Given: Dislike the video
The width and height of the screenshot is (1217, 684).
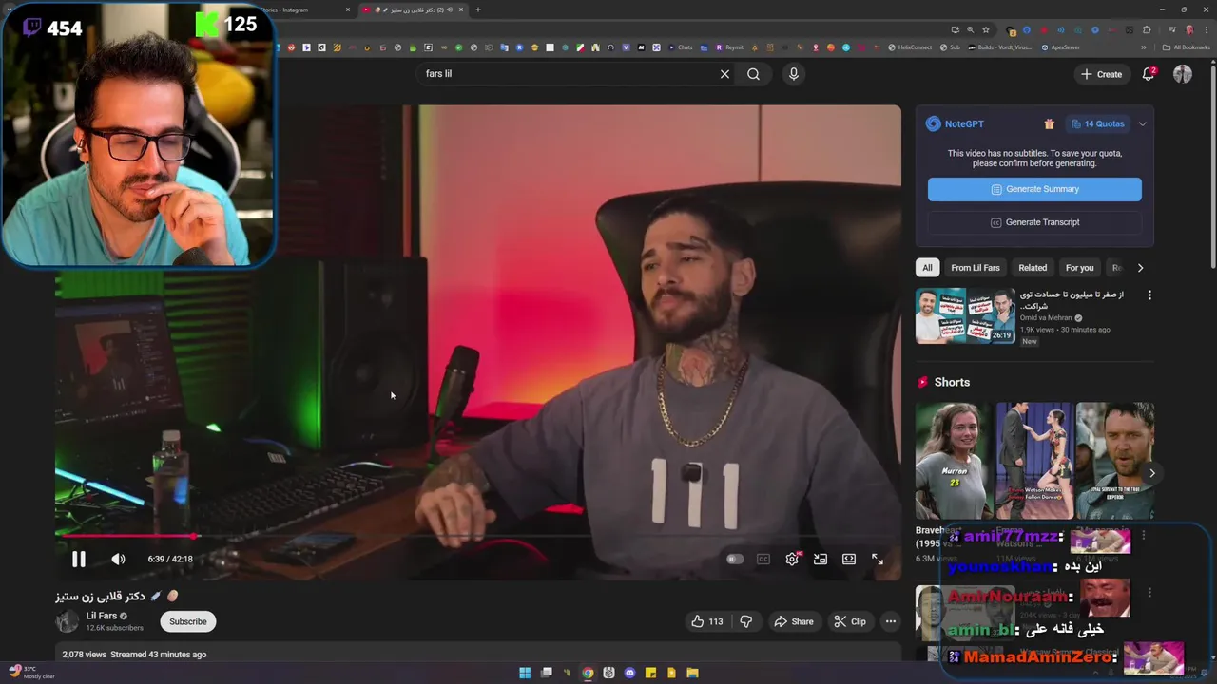Looking at the screenshot, I should point(746,621).
